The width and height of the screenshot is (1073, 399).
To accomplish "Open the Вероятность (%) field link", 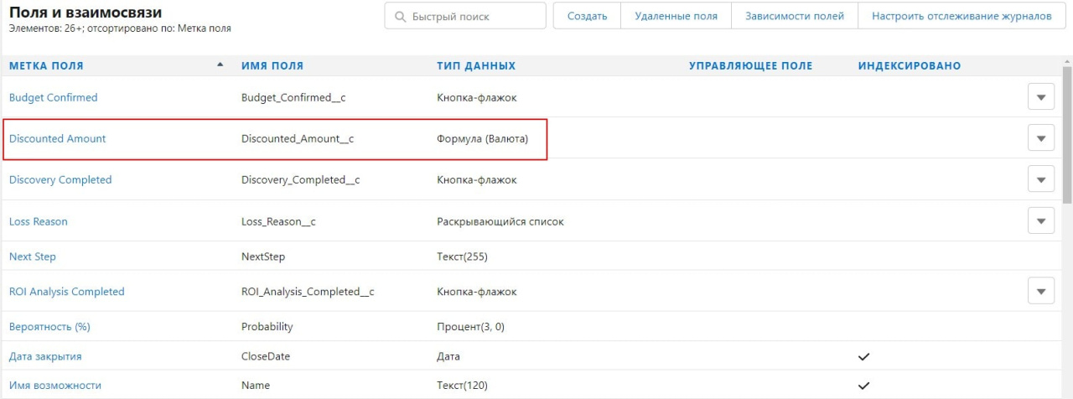I will point(49,326).
